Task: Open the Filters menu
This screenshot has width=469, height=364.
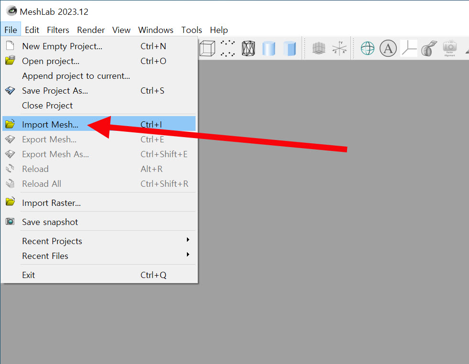Action: [58, 30]
